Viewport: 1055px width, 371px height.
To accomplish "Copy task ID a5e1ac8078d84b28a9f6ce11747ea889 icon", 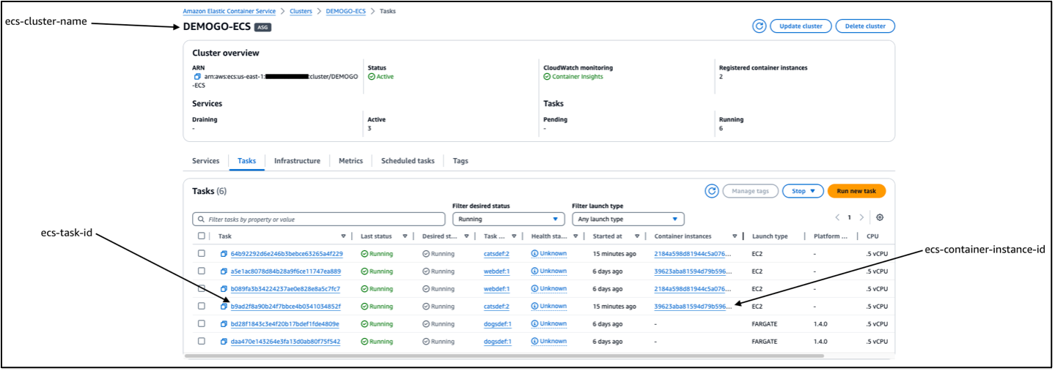I will [x=224, y=271].
